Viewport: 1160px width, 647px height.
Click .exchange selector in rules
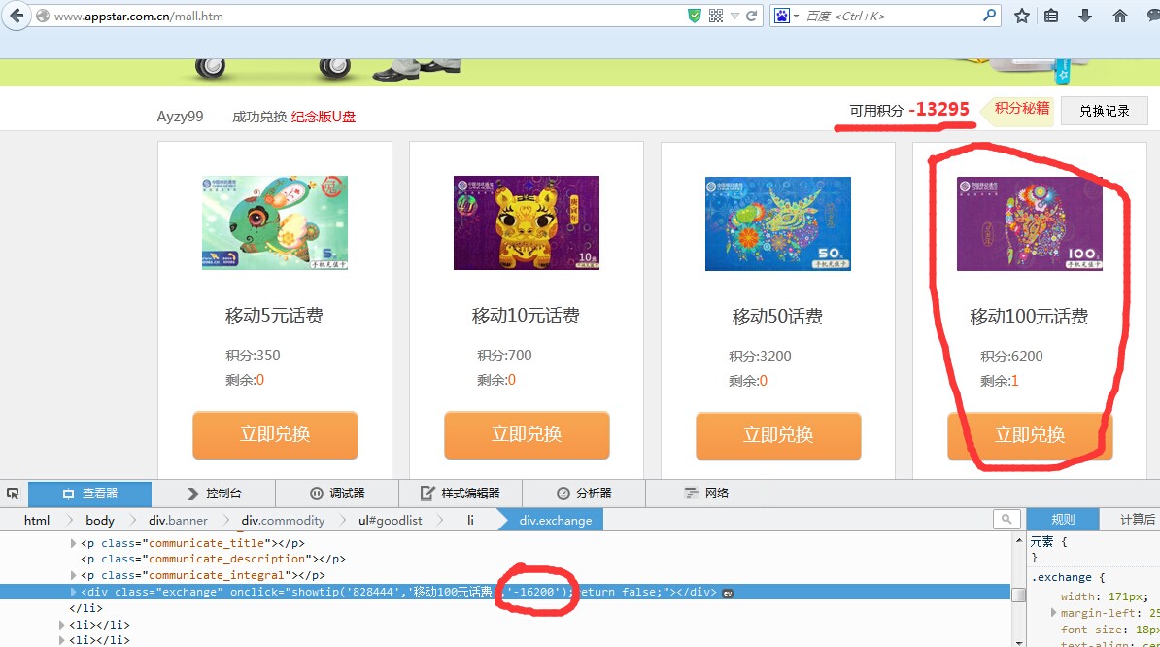[x=1062, y=577]
